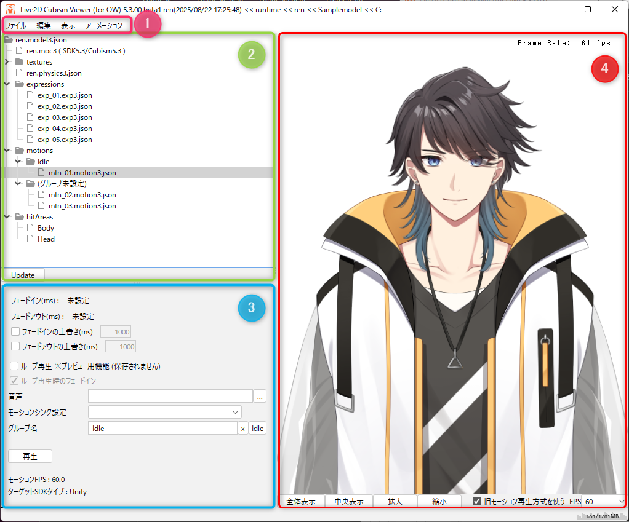Enable フェードインの上書き checkbox

coord(15,332)
